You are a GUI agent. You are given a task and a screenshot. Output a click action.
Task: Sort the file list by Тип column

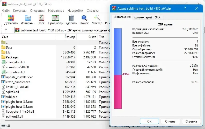click(x=104, y=37)
